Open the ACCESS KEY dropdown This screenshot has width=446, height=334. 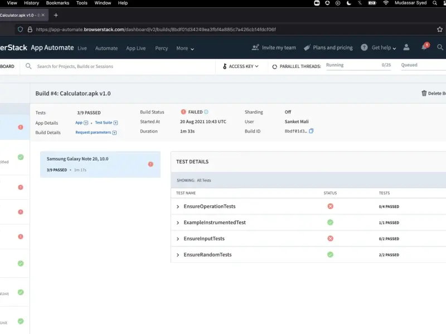[x=241, y=66]
